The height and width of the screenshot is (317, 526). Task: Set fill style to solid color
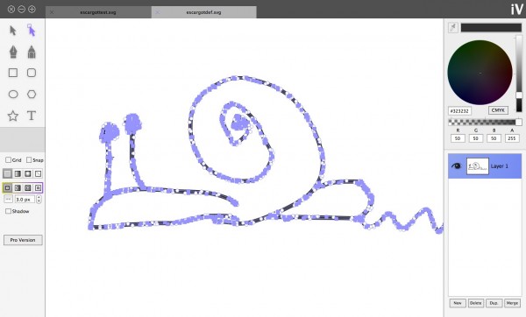7,173
